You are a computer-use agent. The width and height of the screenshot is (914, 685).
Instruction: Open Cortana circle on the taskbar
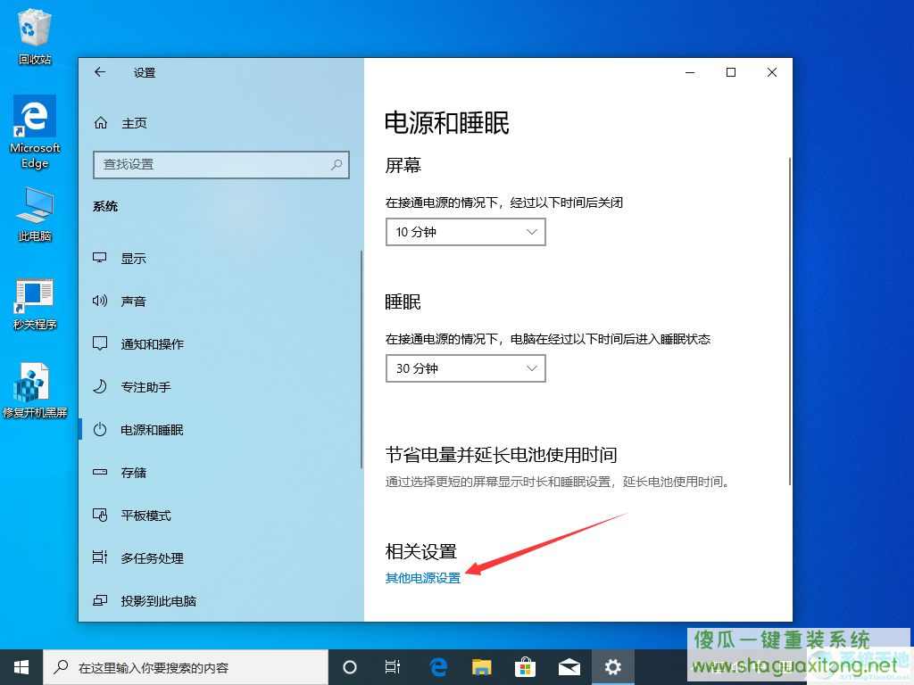pyautogui.click(x=349, y=667)
